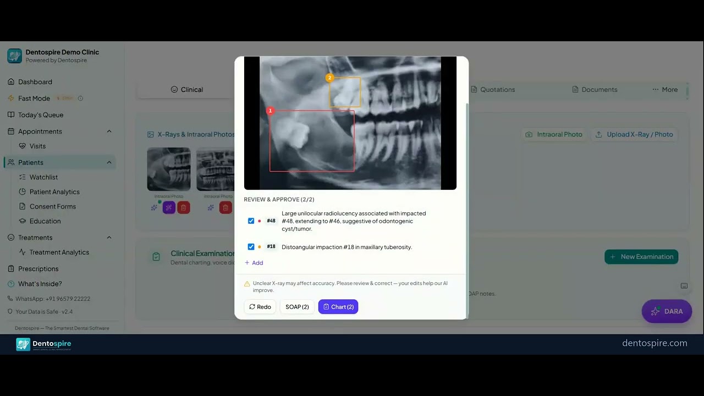
Task: Click the + Add finding link
Action: coord(254,263)
